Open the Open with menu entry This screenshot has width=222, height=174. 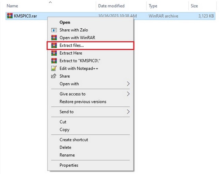pos(69,84)
